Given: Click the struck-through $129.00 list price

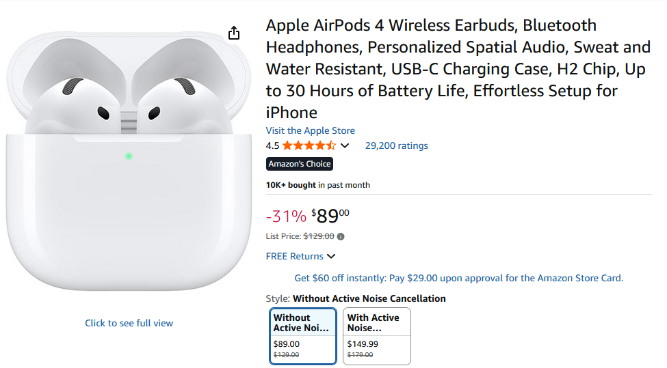Looking at the screenshot, I should (319, 236).
